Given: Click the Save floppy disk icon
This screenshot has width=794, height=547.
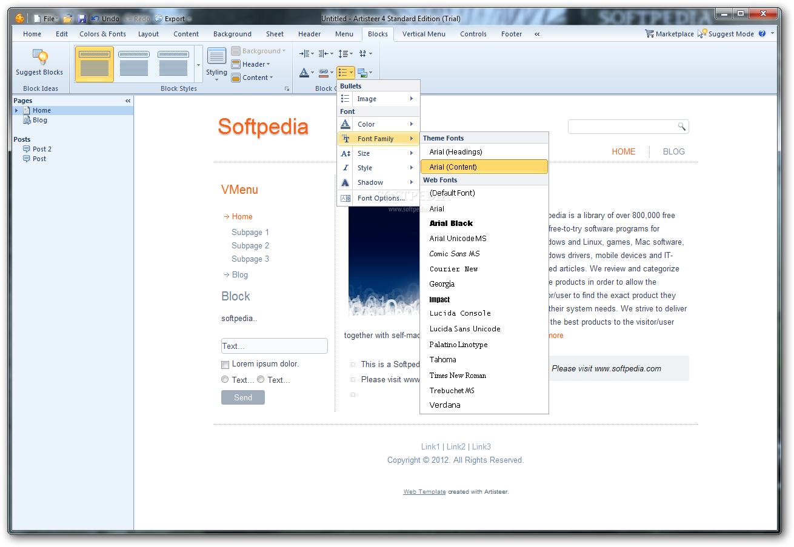Looking at the screenshot, I should point(82,19).
